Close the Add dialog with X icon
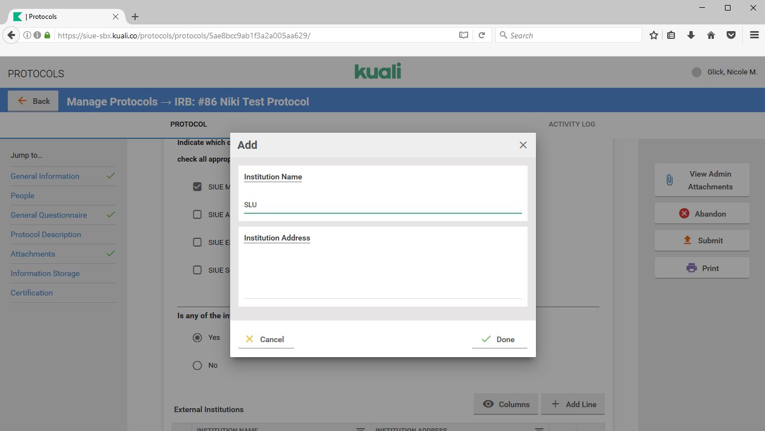The height and width of the screenshot is (431, 765). tap(523, 145)
